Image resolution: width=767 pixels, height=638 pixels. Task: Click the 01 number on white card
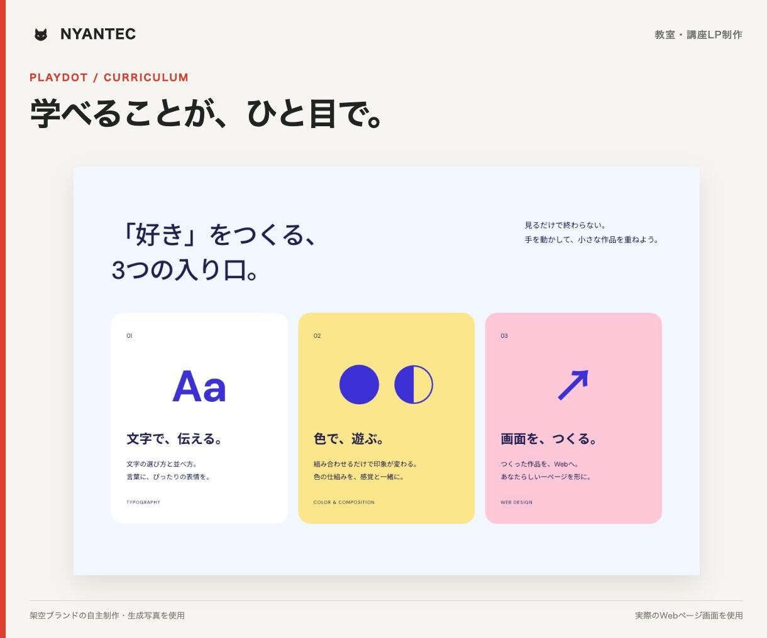point(130,336)
